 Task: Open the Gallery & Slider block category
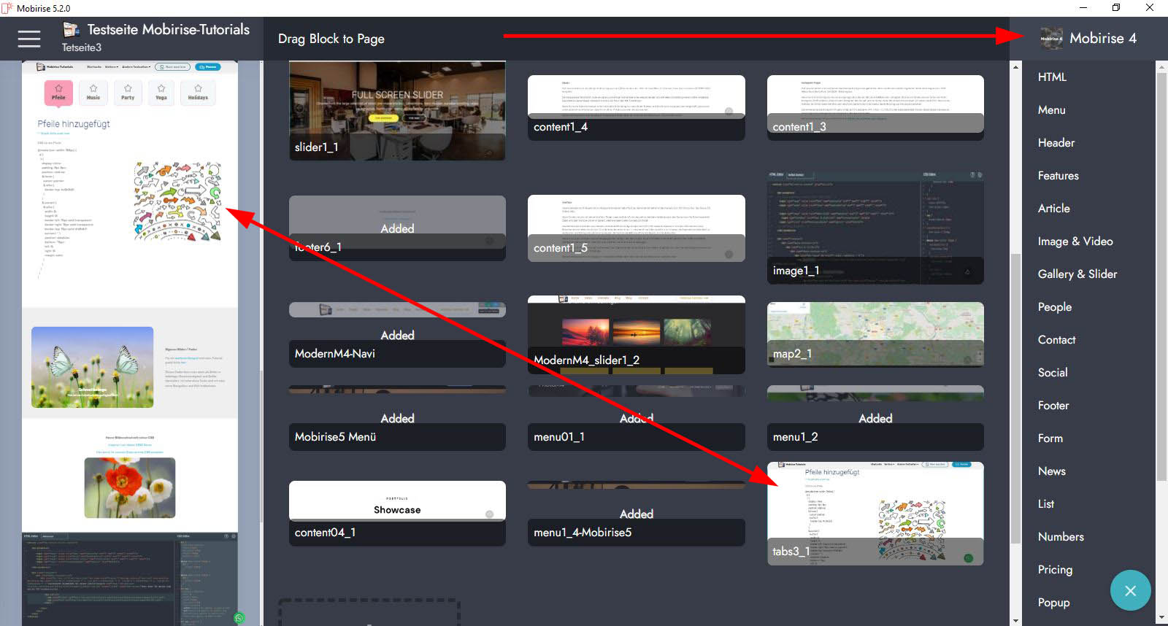point(1077,274)
